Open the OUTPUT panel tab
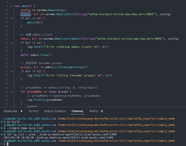Image resolution: width=186 pixels, height=146 pixels. pos(34,111)
